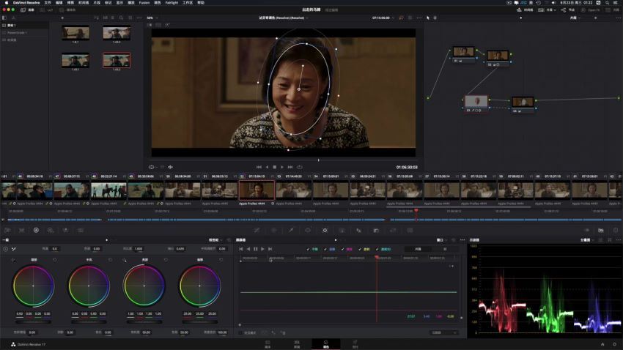
Task: Open the color wheels mode dropdown
Action: coord(215,240)
